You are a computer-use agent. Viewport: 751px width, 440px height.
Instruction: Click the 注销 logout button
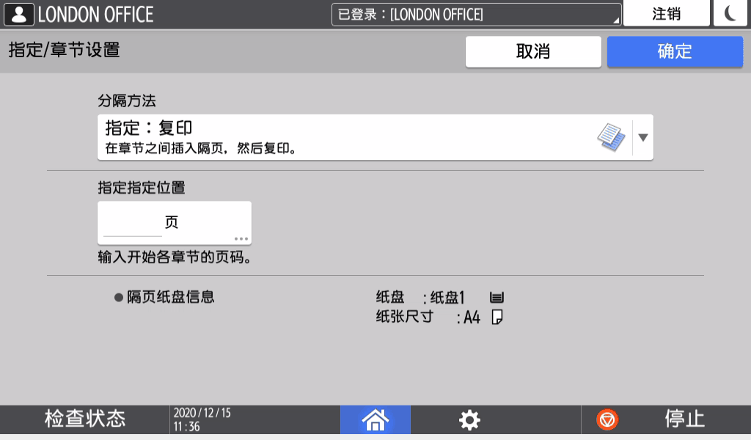point(667,13)
